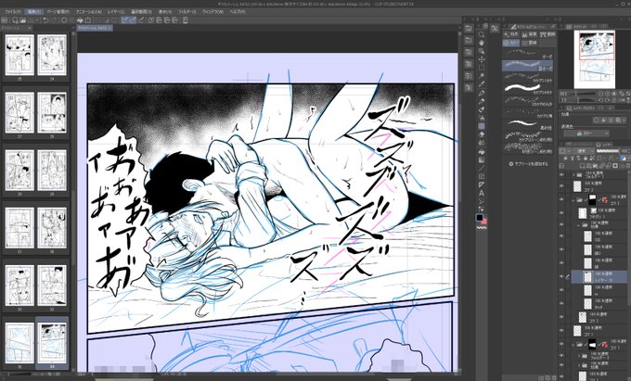
Task: Select the Figure line tool
Action: click(482, 168)
